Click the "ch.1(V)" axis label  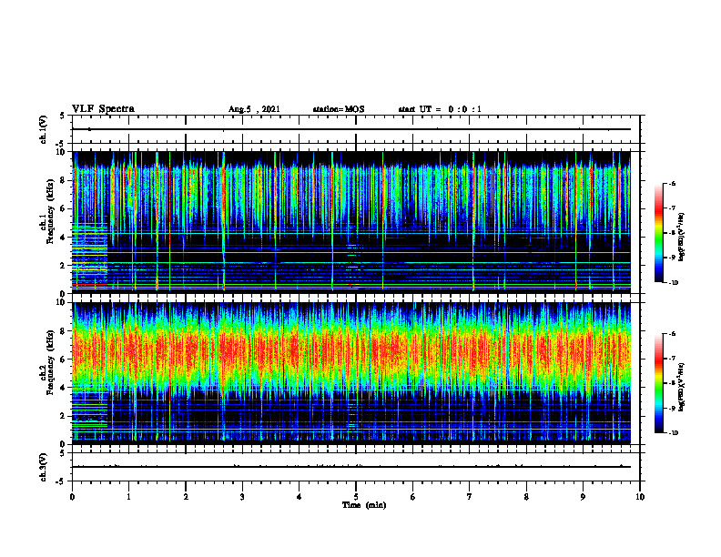(44, 129)
